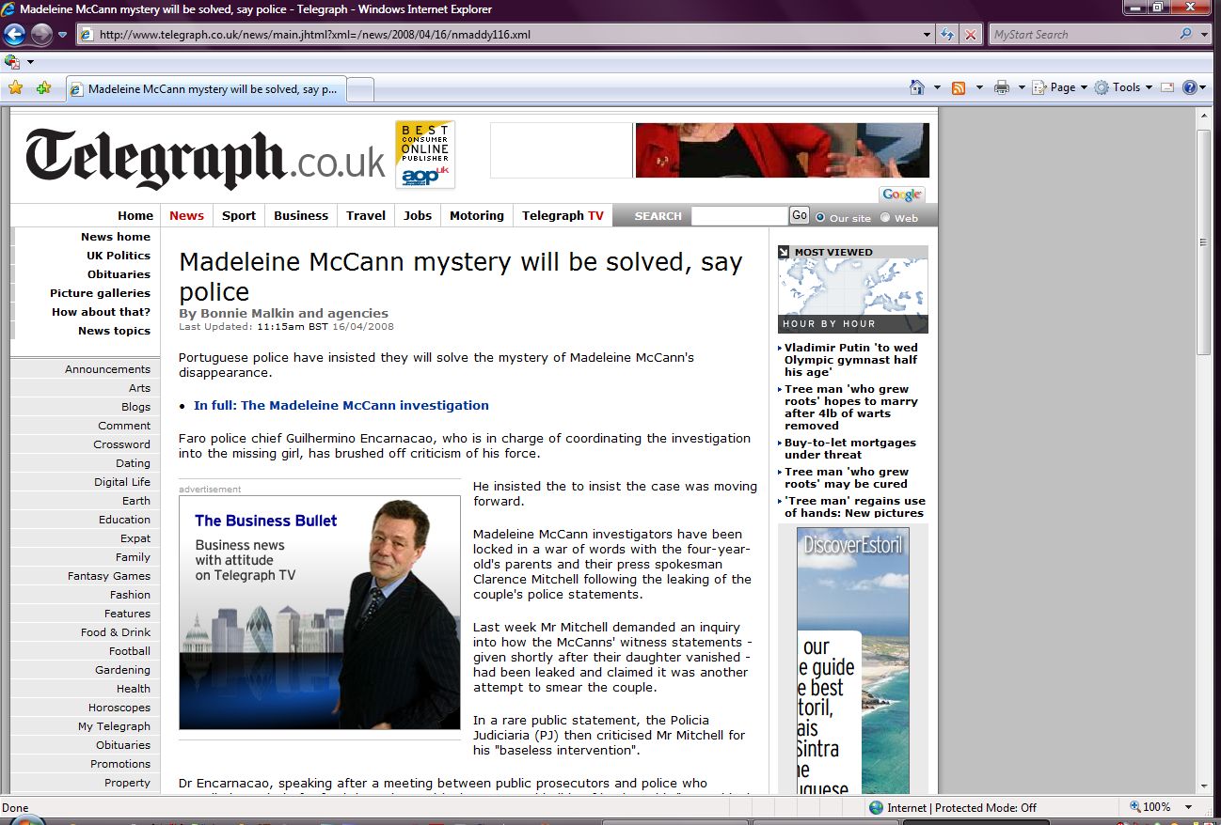1221x825 pixels.
Task: Open the Sport navigation tab
Action: click(x=239, y=215)
